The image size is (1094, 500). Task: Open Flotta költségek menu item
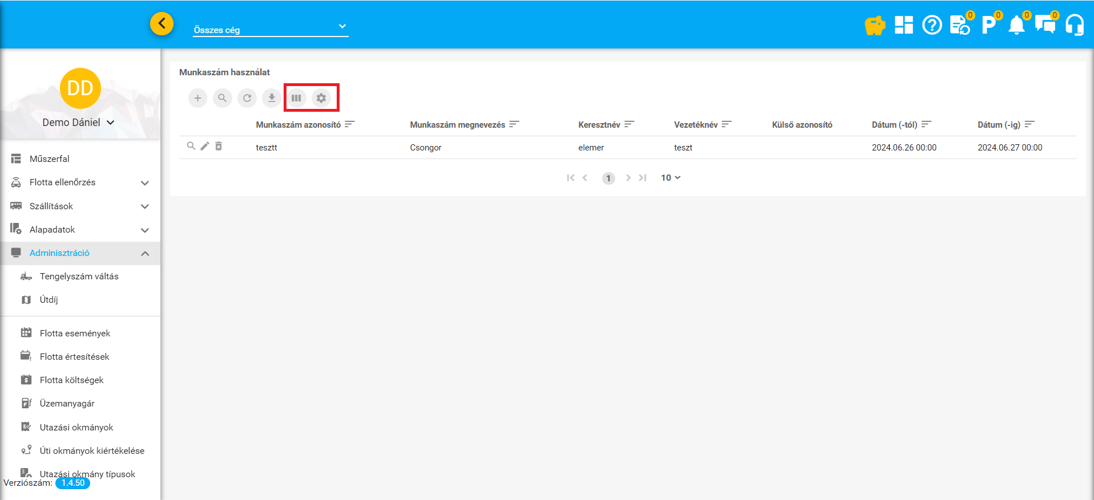click(x=71, y=380)
